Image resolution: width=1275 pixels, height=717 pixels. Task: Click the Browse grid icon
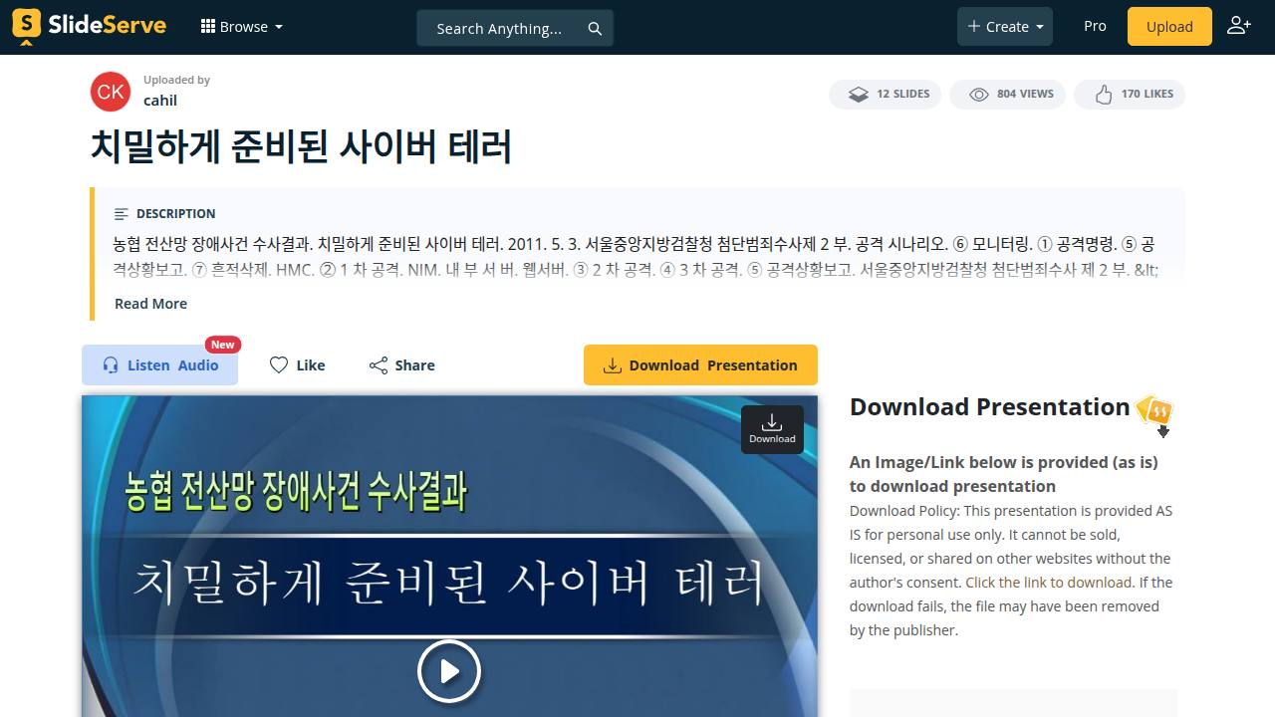pyautogui.click(x=208, y=27)
